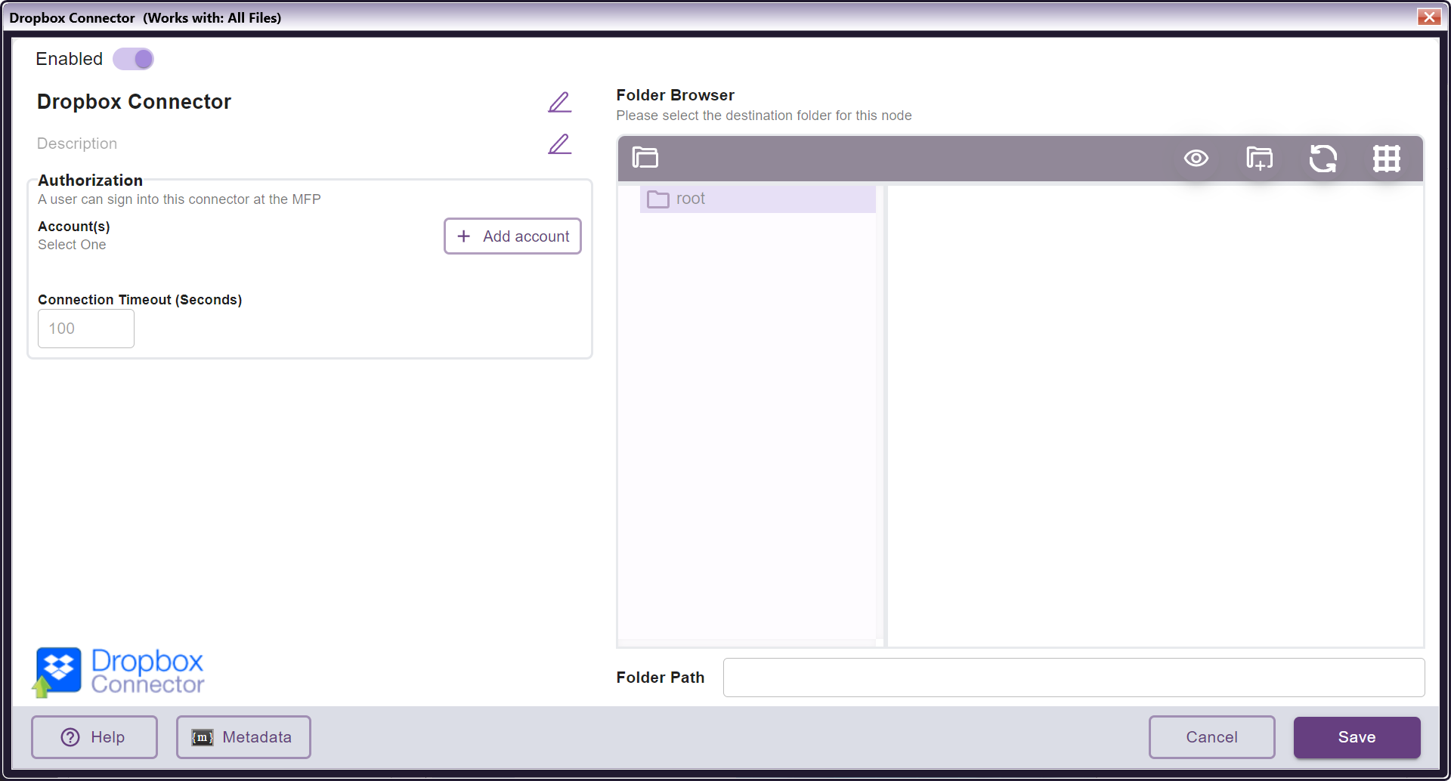1451x781 pixels.
Task: Click the 'Select One' accounts text
Action: pyautogui.click(x=72, y=245)
